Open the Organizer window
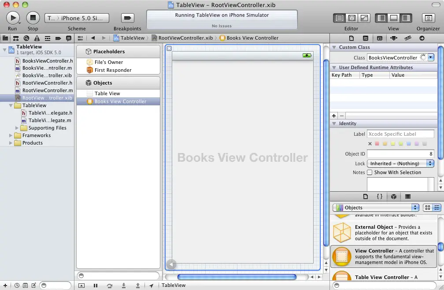 (x=428, y=18)
